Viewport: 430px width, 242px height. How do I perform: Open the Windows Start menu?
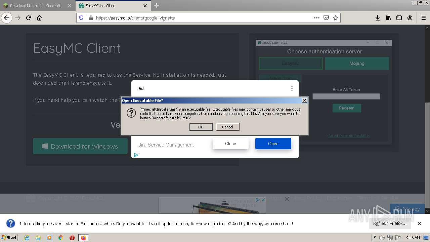(9, 237)
